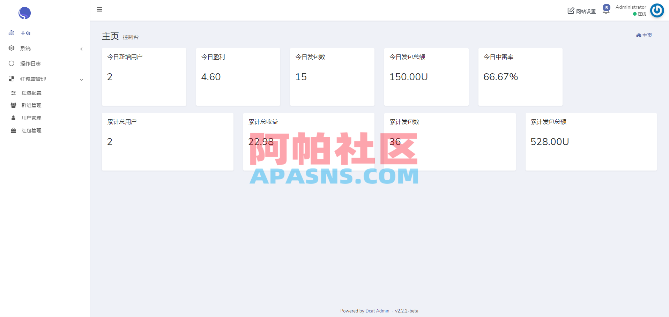Open 操作日志 via its circle icon

pos(11,63)
